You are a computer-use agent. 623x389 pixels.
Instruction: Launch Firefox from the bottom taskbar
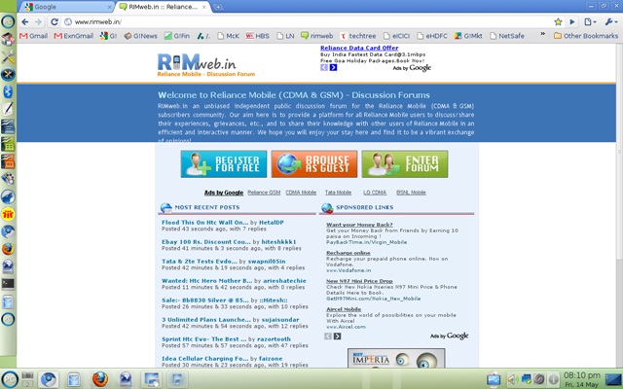(99, 378)
